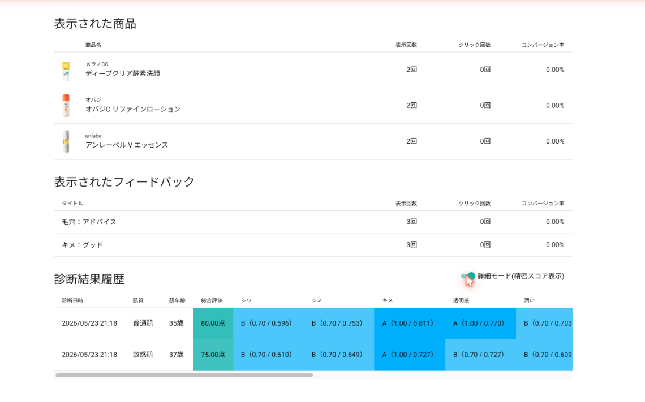This screenshot has width=645, height=402.
Task: Click the horizontal scrollbar of the history table
Action: pos(184,375)
